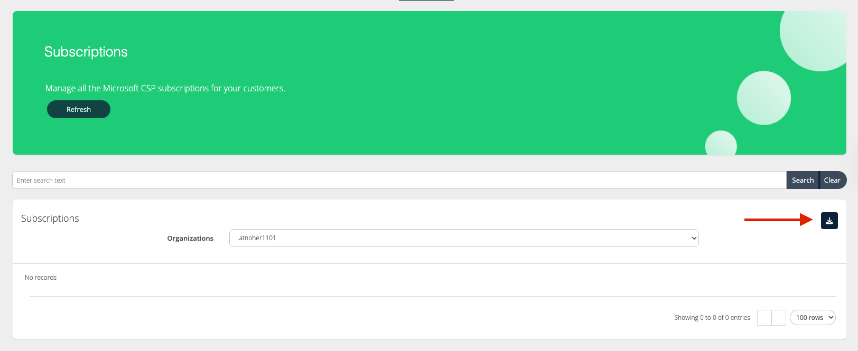Click the blank previous page button
This screenshot has width=858, height=351.
coord(764,317)
